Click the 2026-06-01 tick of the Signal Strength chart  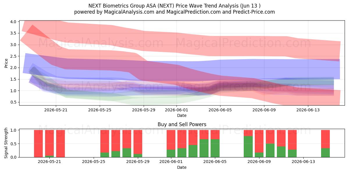pyautogui.click(x=171, y=162)
